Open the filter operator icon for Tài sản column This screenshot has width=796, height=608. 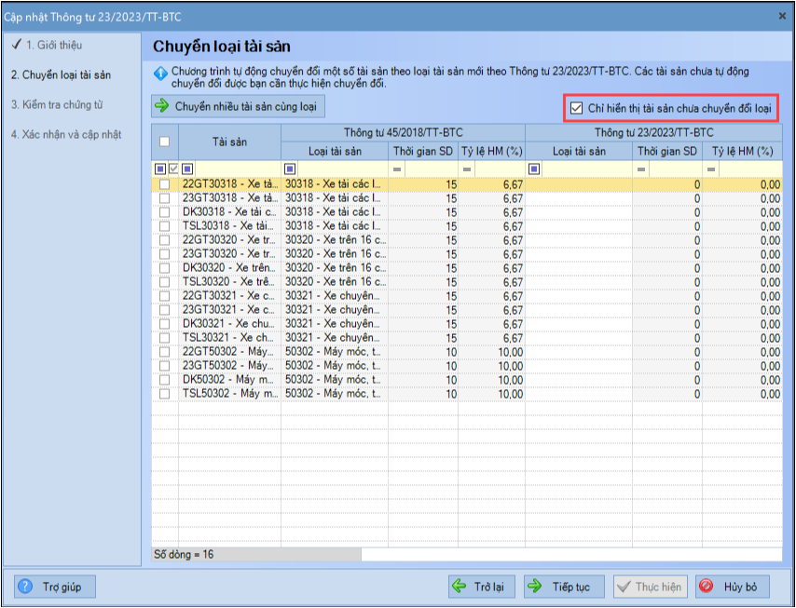click(187, 169)
